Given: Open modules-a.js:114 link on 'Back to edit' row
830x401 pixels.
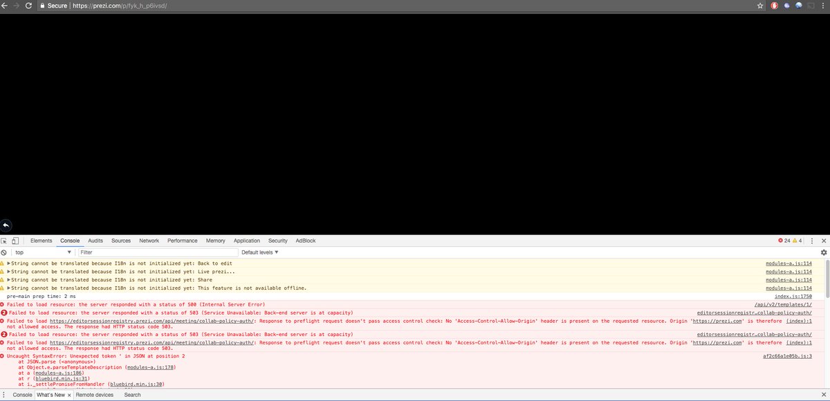Looking at the screenshot, I should coord(788,263).
